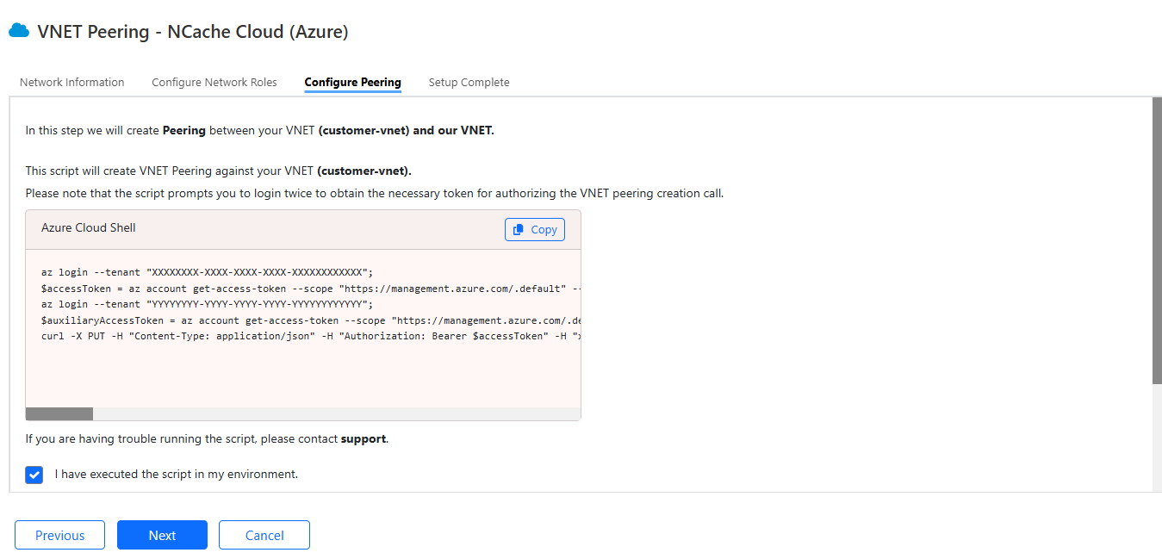Click the second az login line with YYYYYYYY tenant
This screenshot has height=559, width=1162.
coord(208,304)
